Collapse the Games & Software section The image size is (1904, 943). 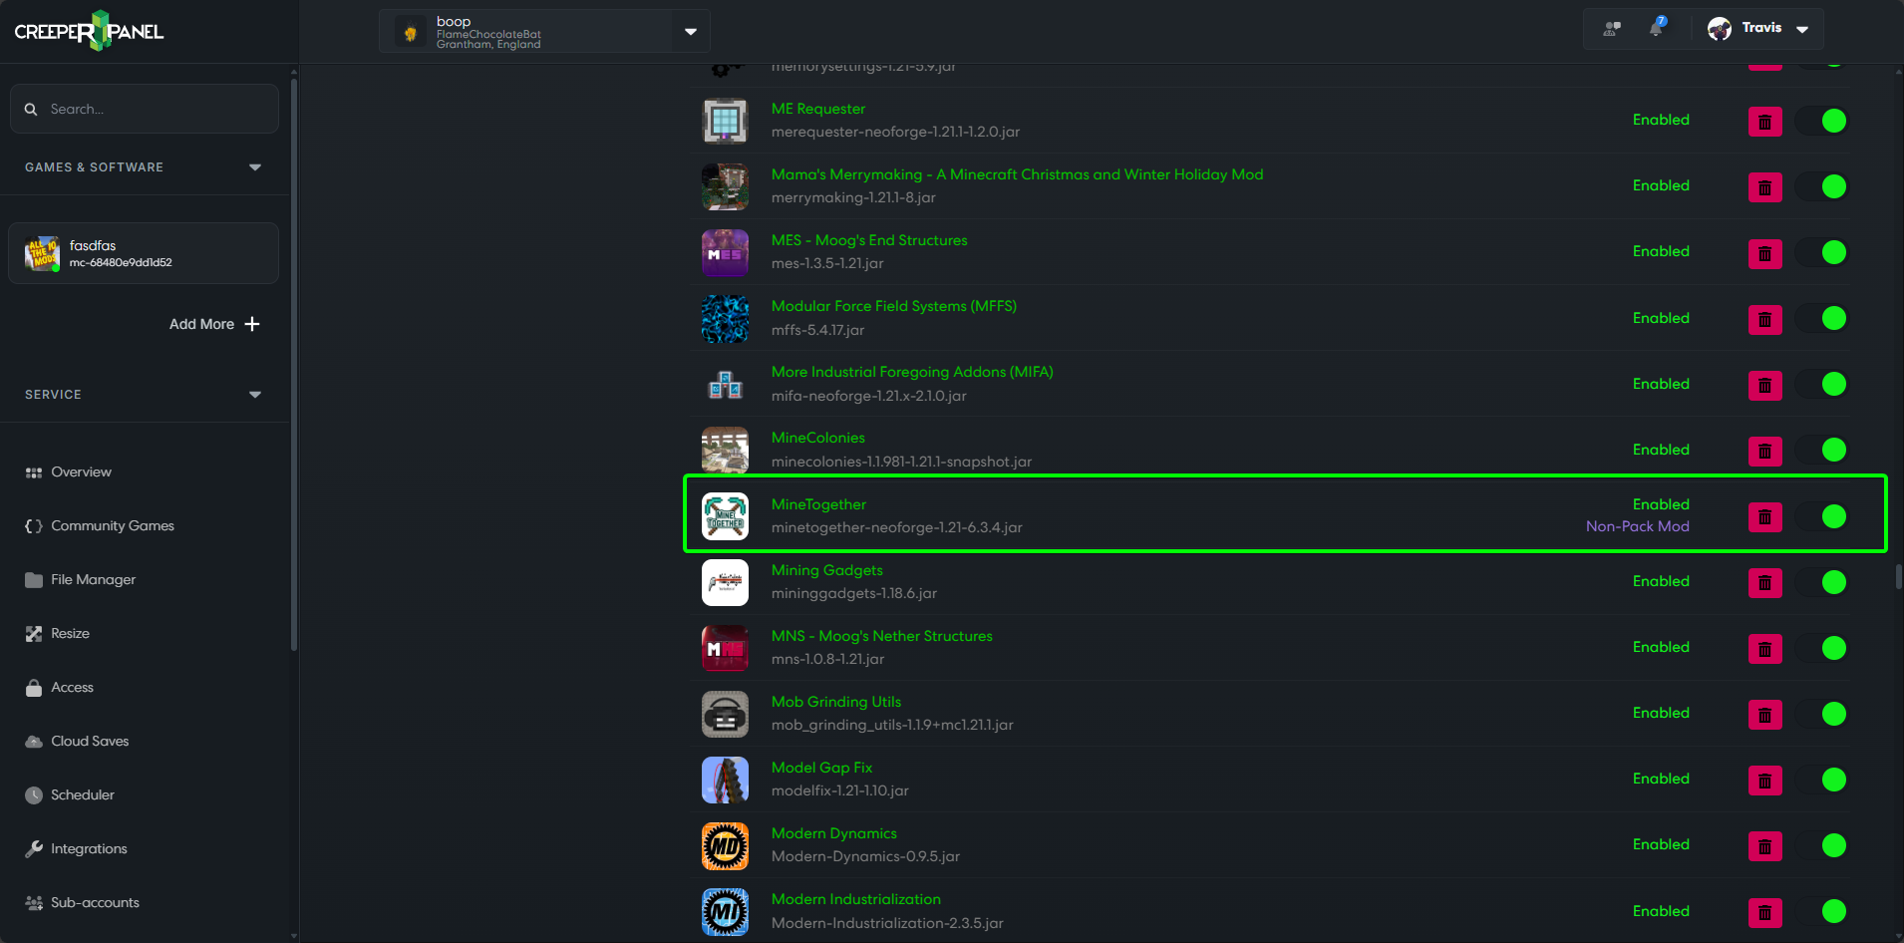[255, 167]
